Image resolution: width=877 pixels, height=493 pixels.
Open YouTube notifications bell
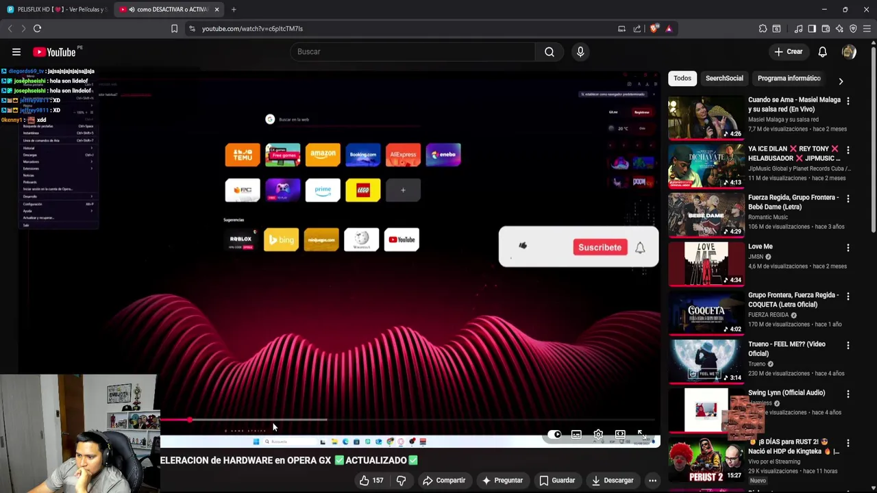822,51
